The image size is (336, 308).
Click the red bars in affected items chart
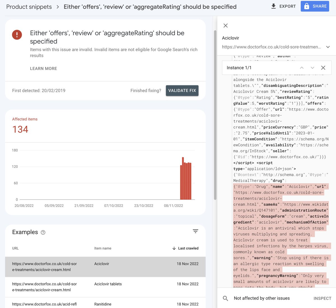186,178
